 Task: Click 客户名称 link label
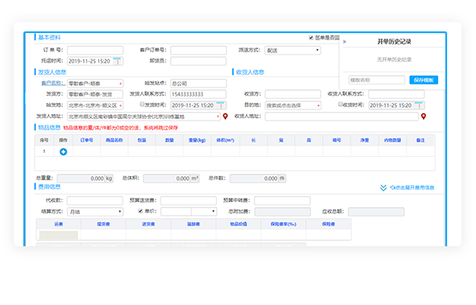[53, 83]
